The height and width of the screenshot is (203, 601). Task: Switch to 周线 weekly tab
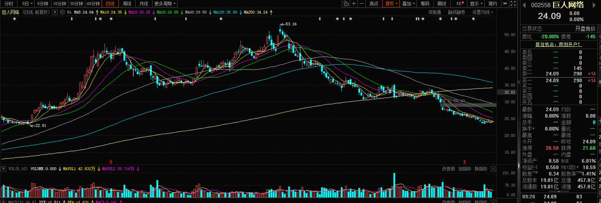tap(127, 3)
